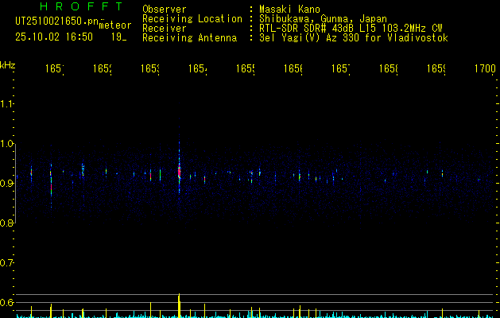
Task: Click the brightest tall meteor echo in spectrogram
Action: coord(179,171)
